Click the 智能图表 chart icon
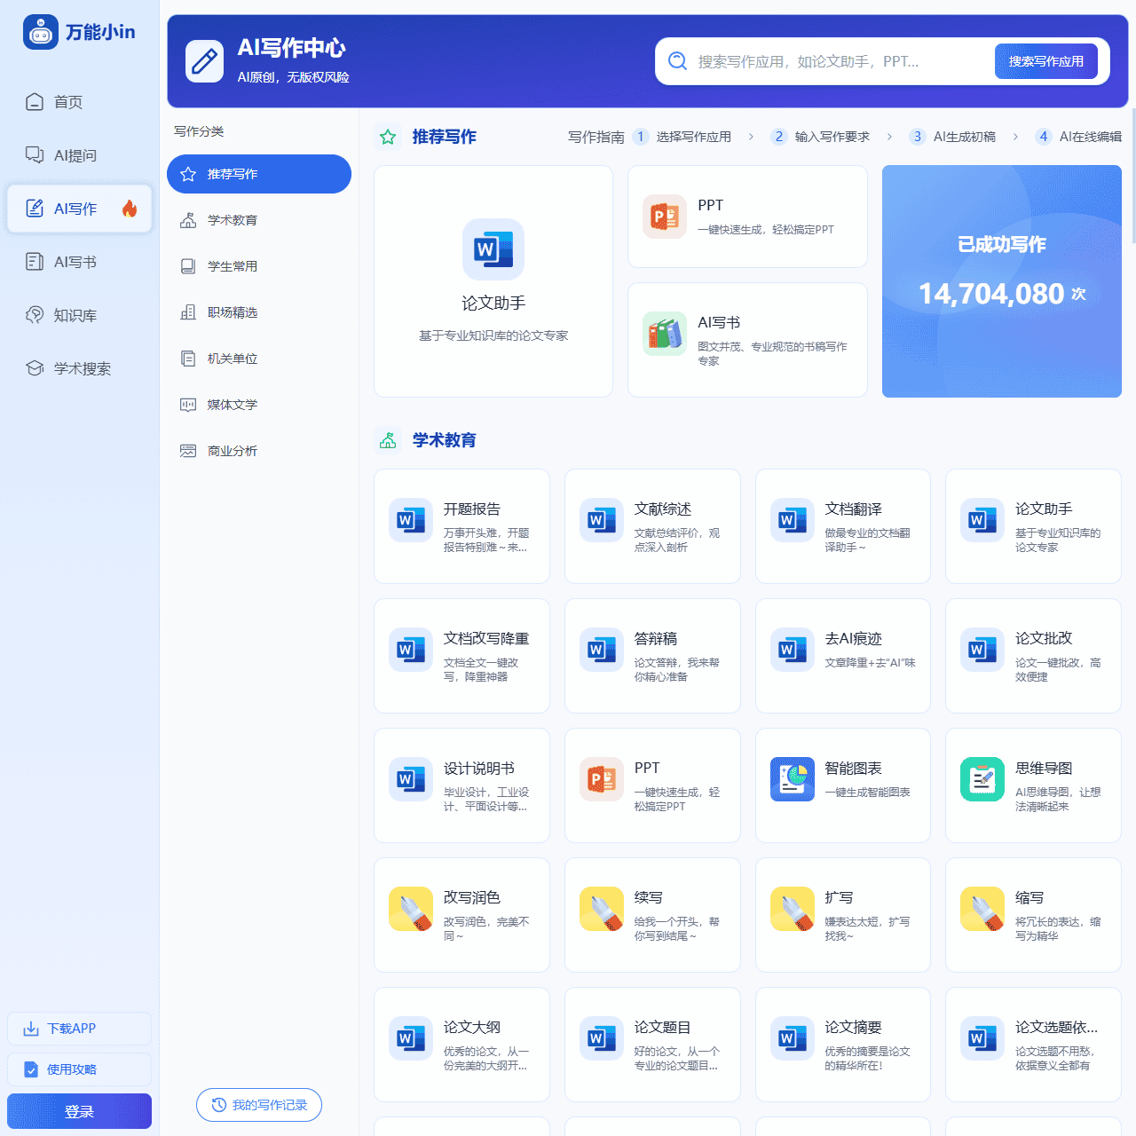Viewport: 1136px width, 1136px height. coord(792,779)
